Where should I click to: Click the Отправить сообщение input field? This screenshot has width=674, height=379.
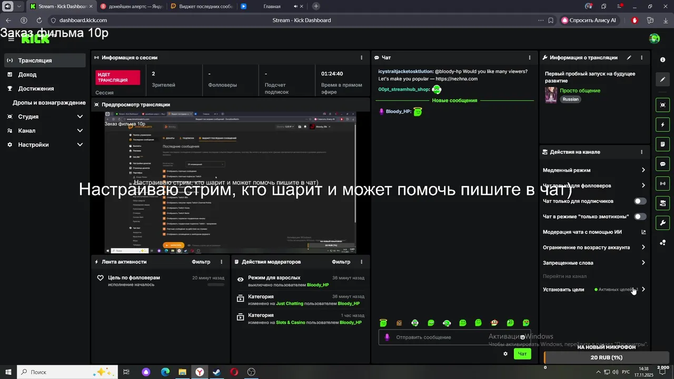point(454,337)
